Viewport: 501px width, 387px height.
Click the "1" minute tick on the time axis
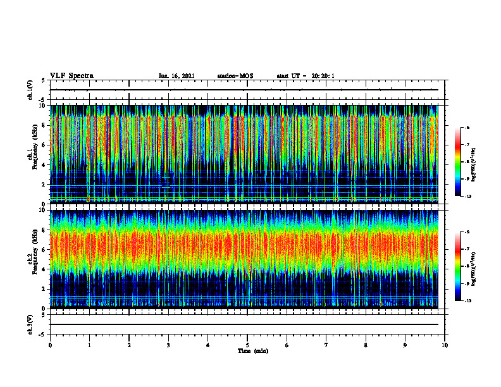click(89, 345)
